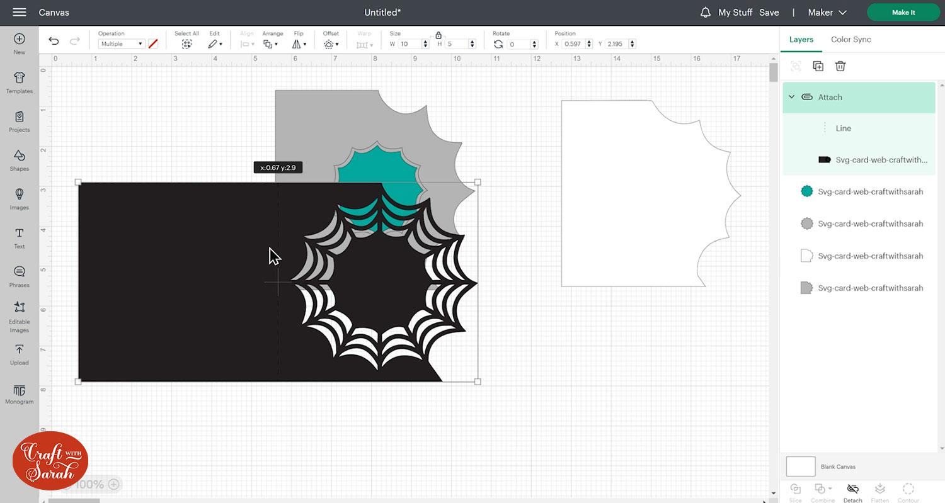Screen dimensions: 945x503
Task: Zoom in with the plus icon
Action: point(113,484)
